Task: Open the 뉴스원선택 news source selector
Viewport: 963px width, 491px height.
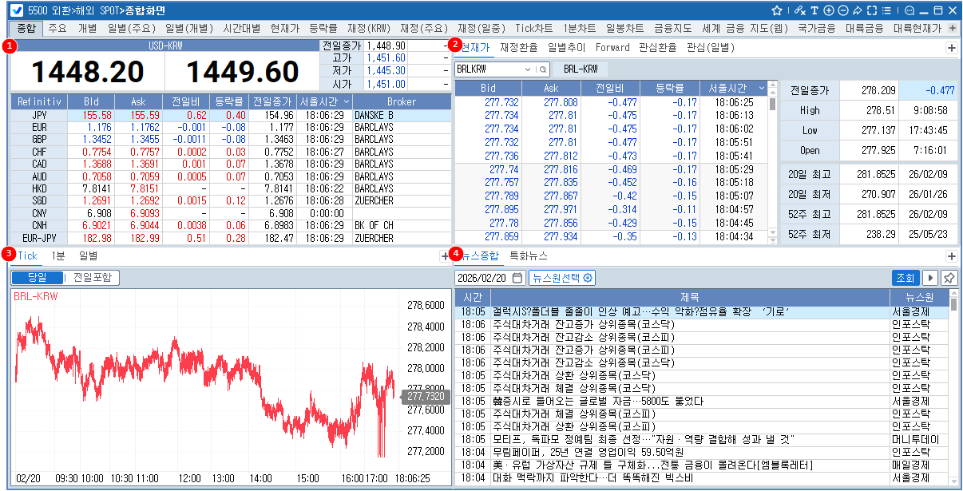Action: pos(562,278)
